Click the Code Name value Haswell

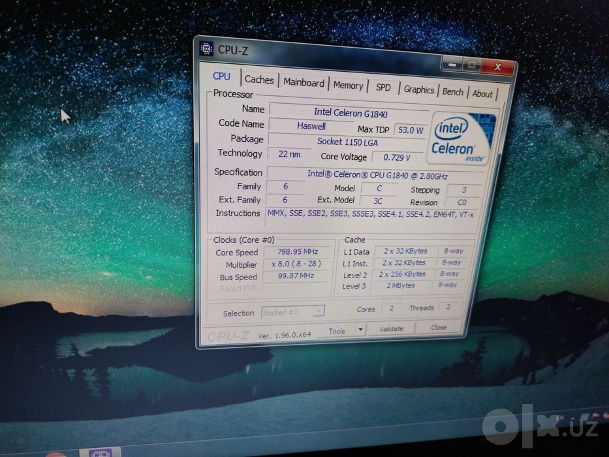311,126
